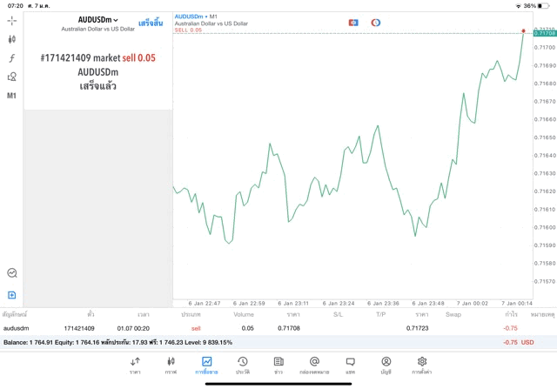Screen dimensions: 557x389
Task: Open the Accounts tab with person icon
Action: pyautogui.click(x=386, y=366)
